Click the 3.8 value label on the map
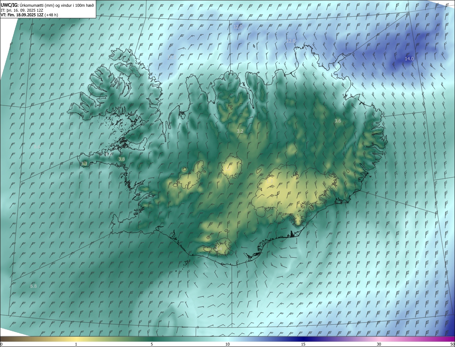 (122, 159)
